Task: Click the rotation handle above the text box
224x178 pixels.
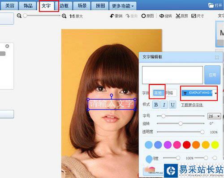Action: tap(112, 95)
